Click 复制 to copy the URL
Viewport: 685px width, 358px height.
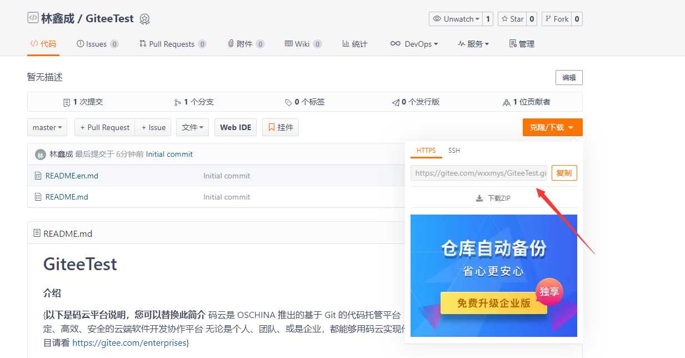pyautogui.click(x=564, y=173)
